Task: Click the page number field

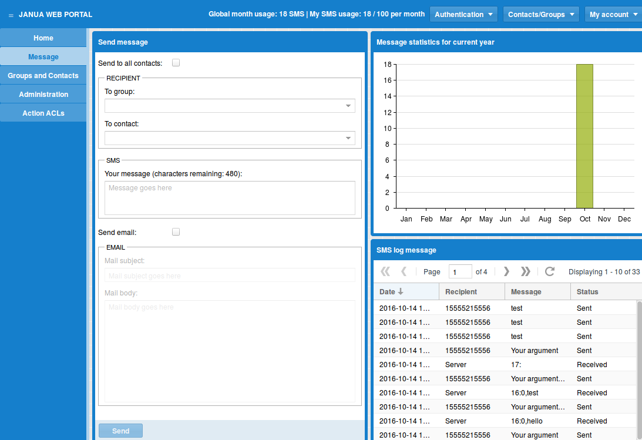Action: click(x=461, y=272)
